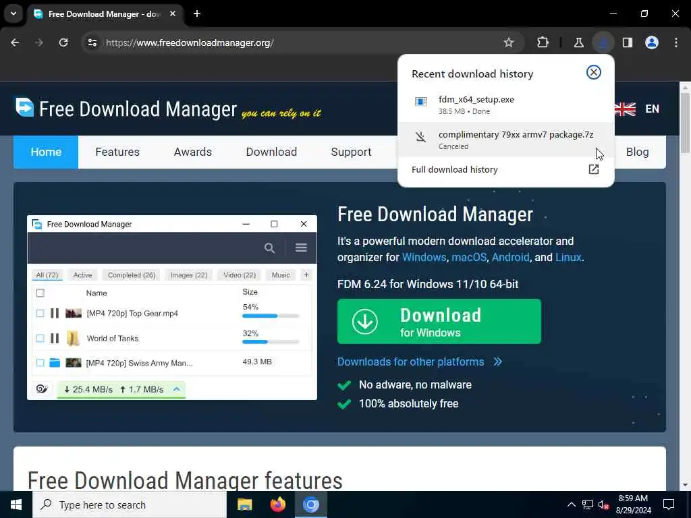Click the UK flag language icon

pos(625,109)
